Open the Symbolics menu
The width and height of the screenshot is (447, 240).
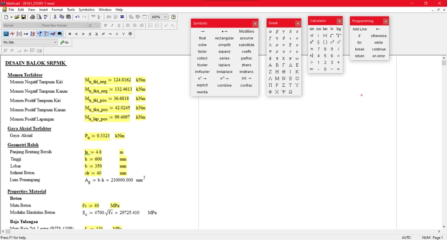(87, 9)
